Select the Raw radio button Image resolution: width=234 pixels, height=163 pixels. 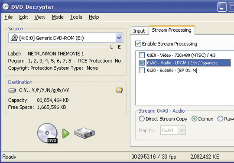coord(220,119)
